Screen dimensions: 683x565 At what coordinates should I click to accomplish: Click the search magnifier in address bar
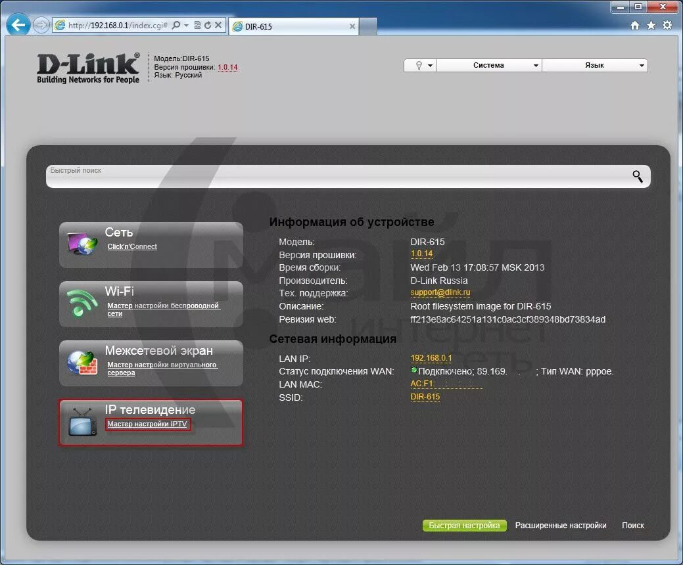[x=176, y=25]
